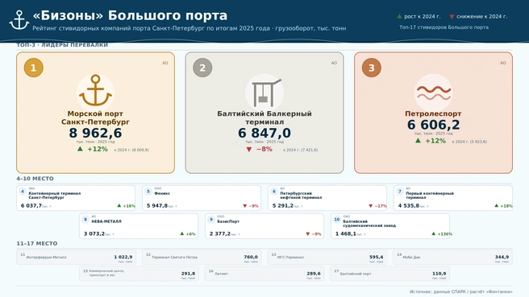Click the Моби Дик row
The width and height of the screenshot is (529, 297).
(452, 258)
